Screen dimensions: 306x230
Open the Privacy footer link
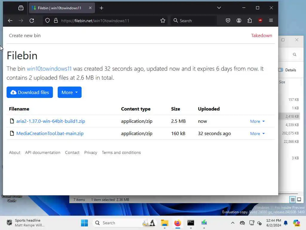[91, 152]
